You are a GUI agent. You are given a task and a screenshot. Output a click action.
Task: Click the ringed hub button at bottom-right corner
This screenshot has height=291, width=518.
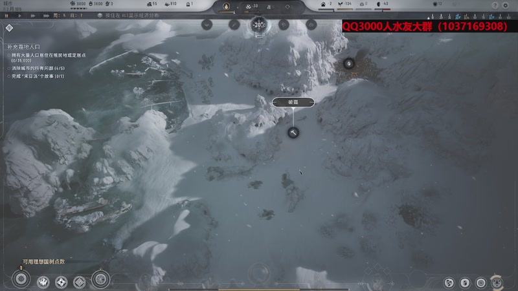click(497, 283)
